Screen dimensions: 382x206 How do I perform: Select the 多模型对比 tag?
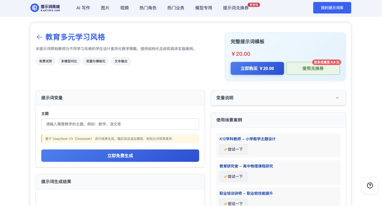point(69,61)
